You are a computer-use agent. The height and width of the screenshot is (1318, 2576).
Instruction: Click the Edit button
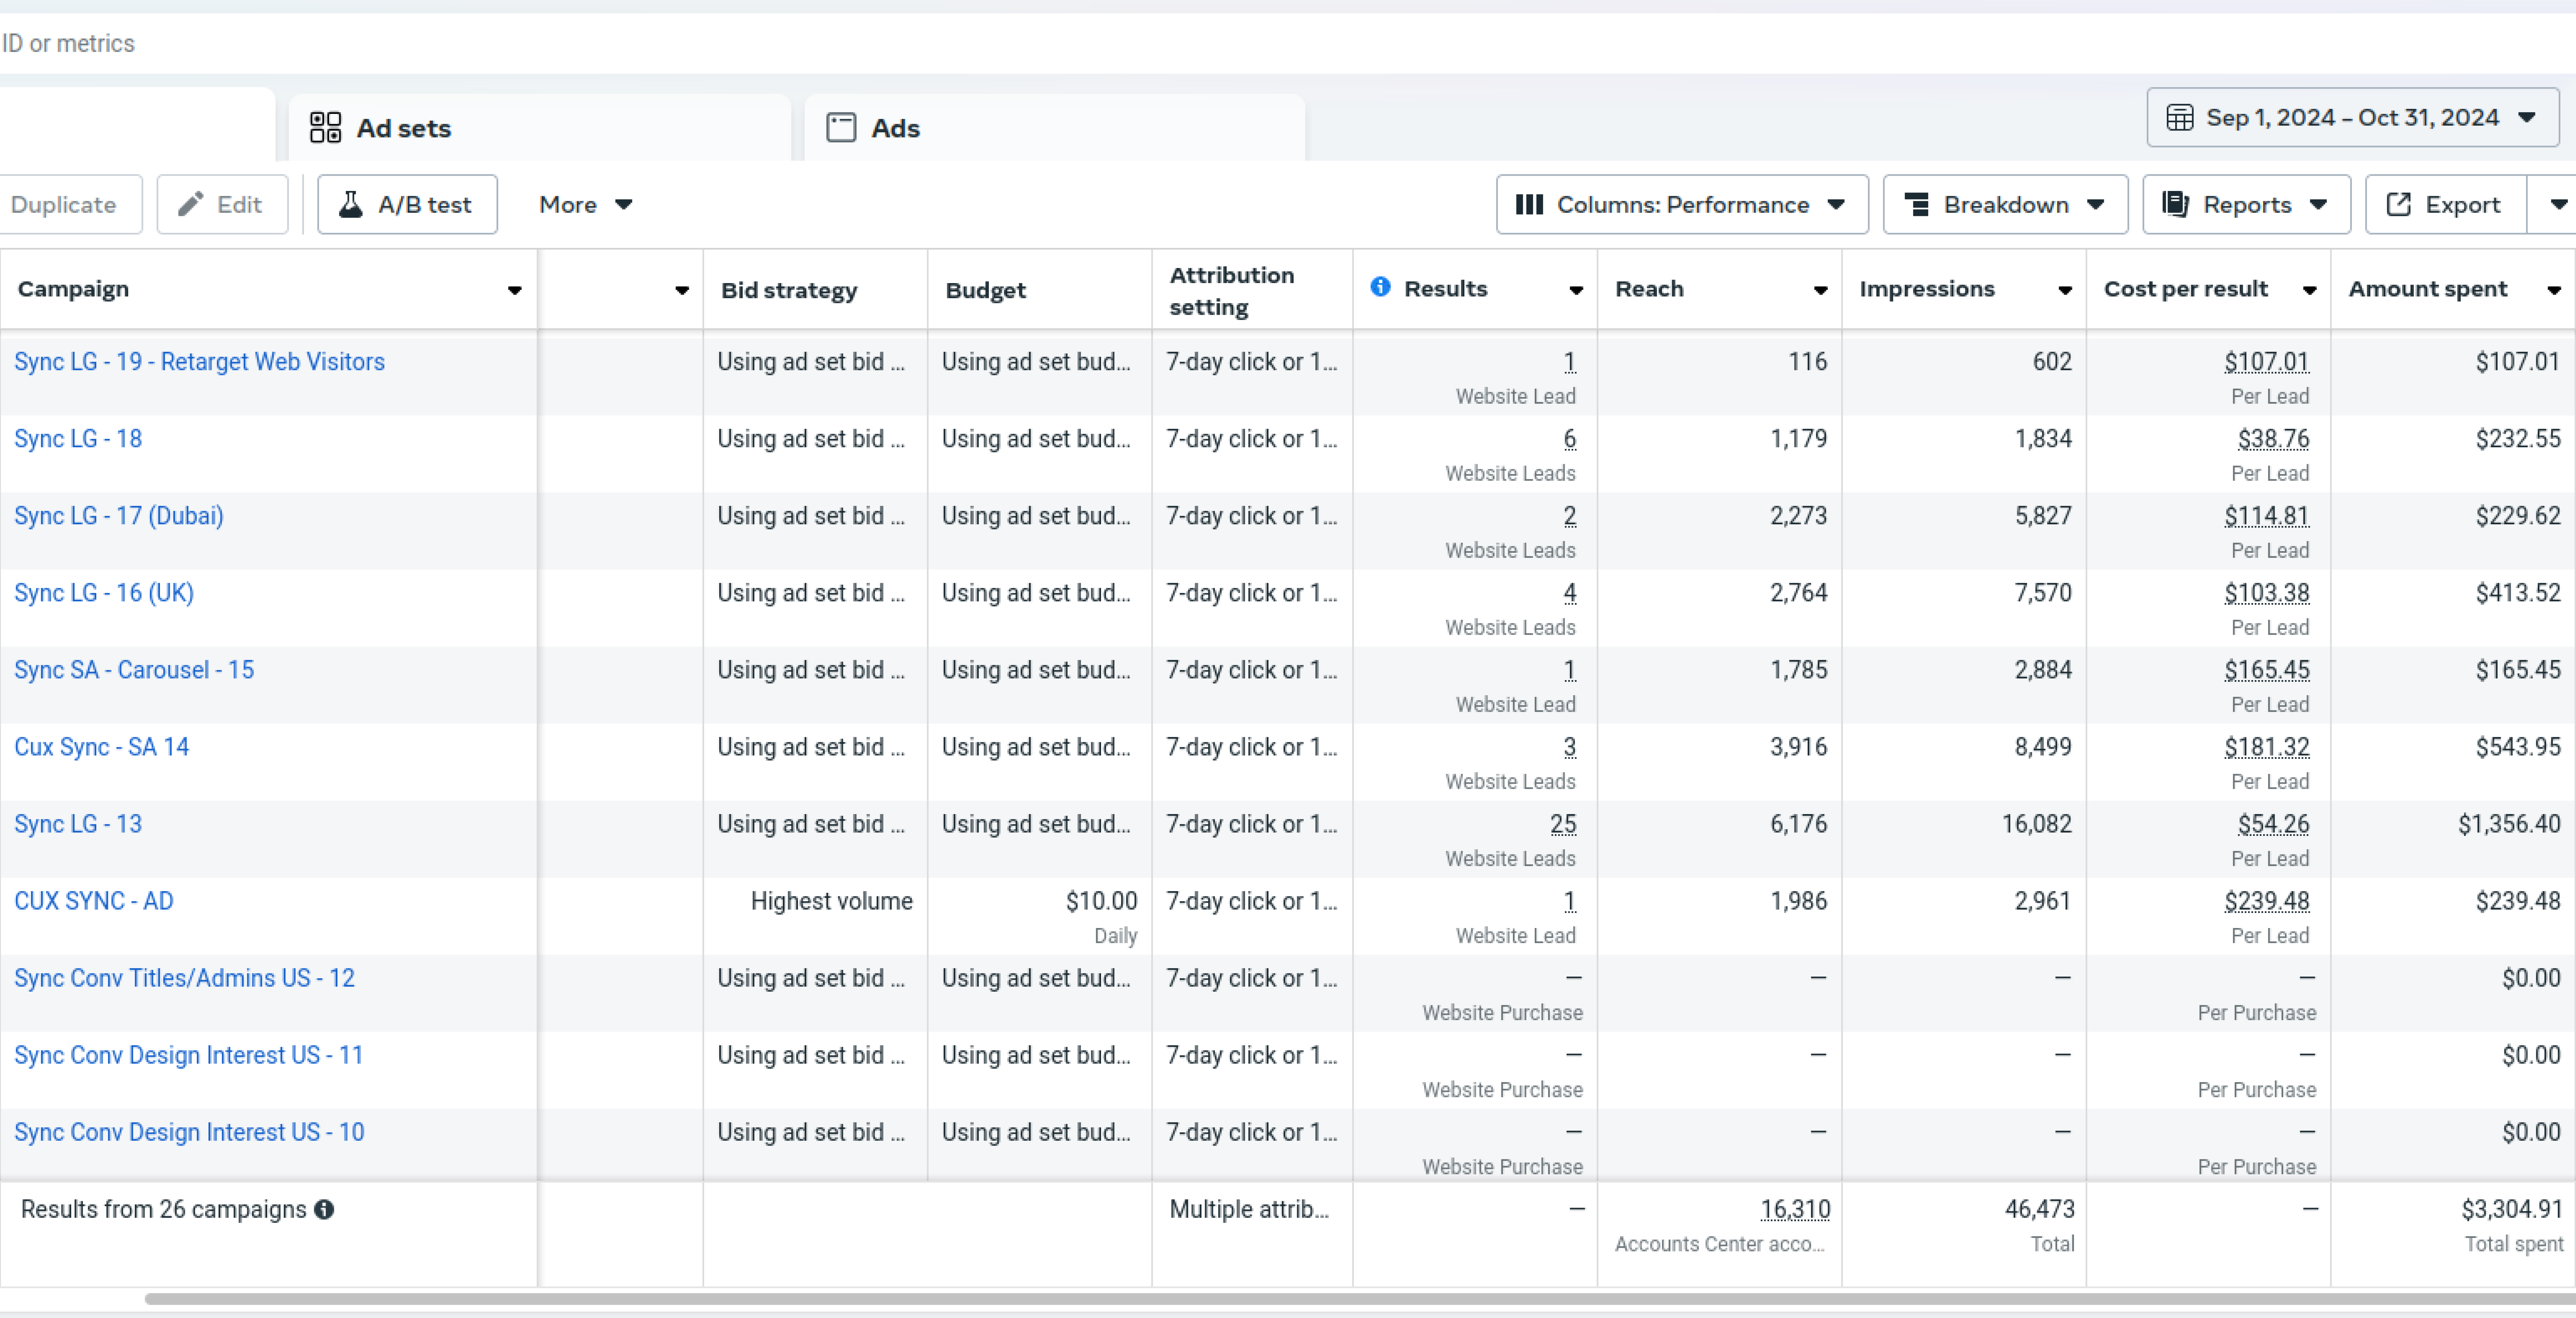(222, 205)
